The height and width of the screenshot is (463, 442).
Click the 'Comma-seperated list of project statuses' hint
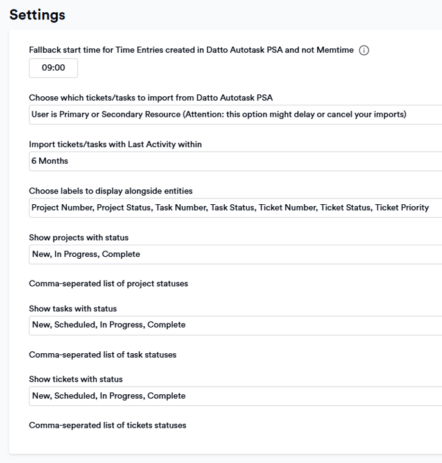tap(109, 284)
